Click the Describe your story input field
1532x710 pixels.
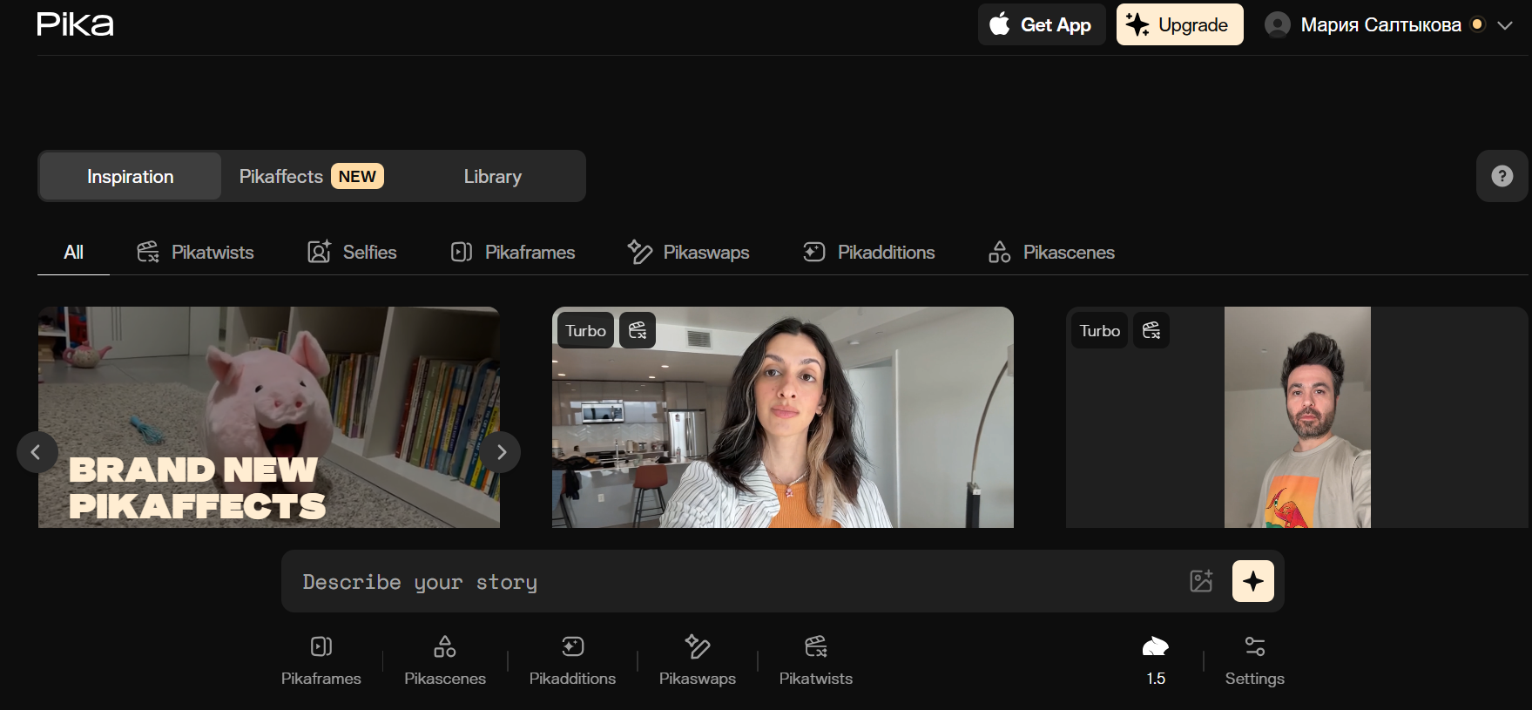(732, 581)
